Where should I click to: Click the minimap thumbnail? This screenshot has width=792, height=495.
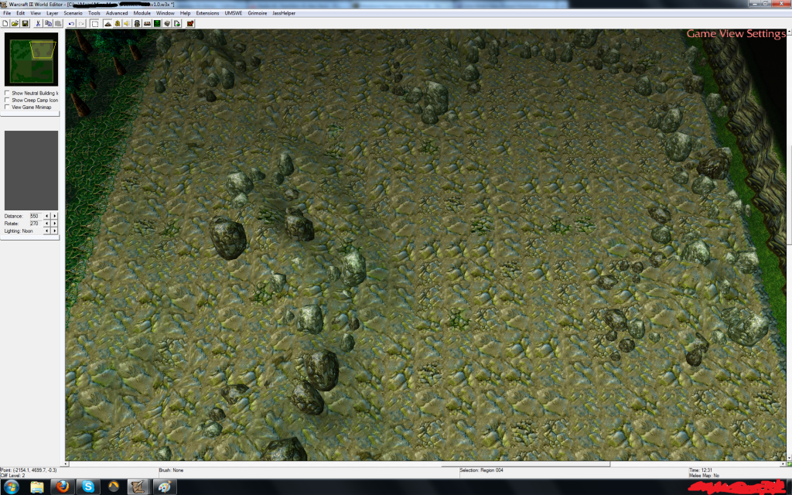[x=31, y=59]
